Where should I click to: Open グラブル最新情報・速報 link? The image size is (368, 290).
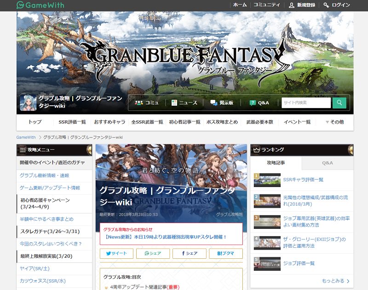pyautogui.click(x=44, y=176)
